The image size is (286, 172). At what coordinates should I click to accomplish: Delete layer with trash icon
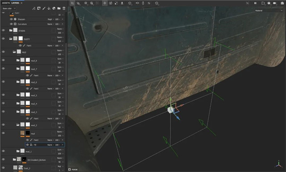tap(64, 8)
